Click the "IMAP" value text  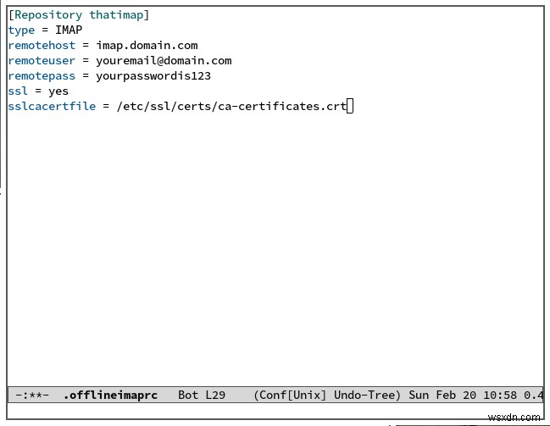coord(69,30)
